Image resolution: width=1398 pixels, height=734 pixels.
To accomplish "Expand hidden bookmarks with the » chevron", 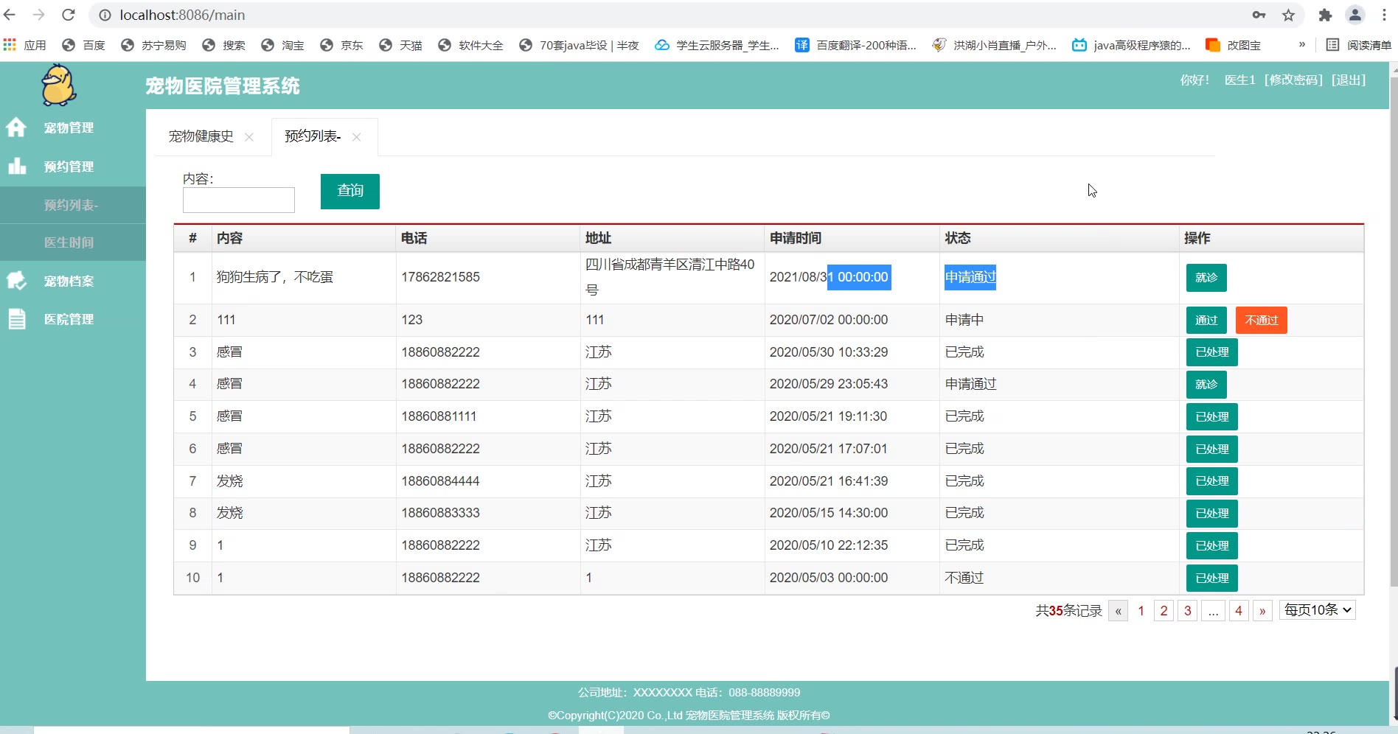I will click(x=1302, y=45).
